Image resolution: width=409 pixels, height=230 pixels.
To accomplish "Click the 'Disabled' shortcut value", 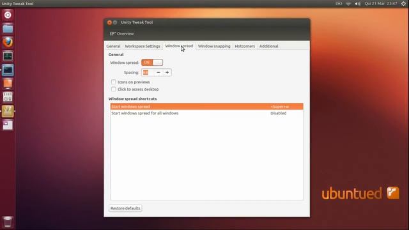I will [279, 113].
